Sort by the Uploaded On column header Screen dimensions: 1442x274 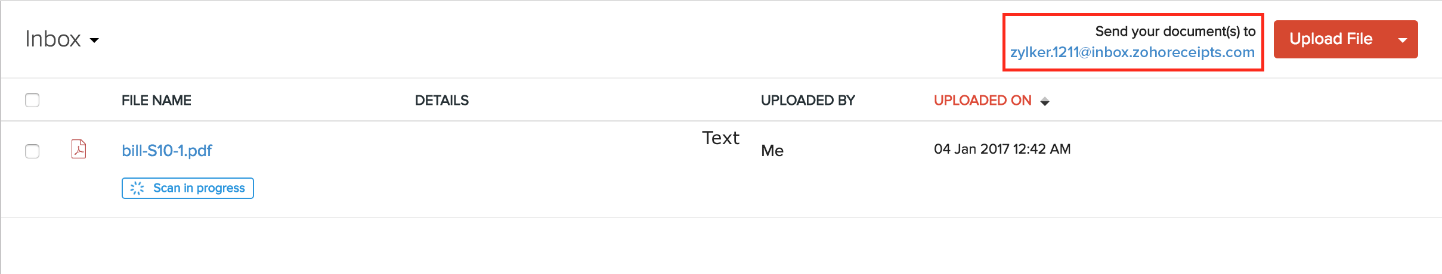982,100
